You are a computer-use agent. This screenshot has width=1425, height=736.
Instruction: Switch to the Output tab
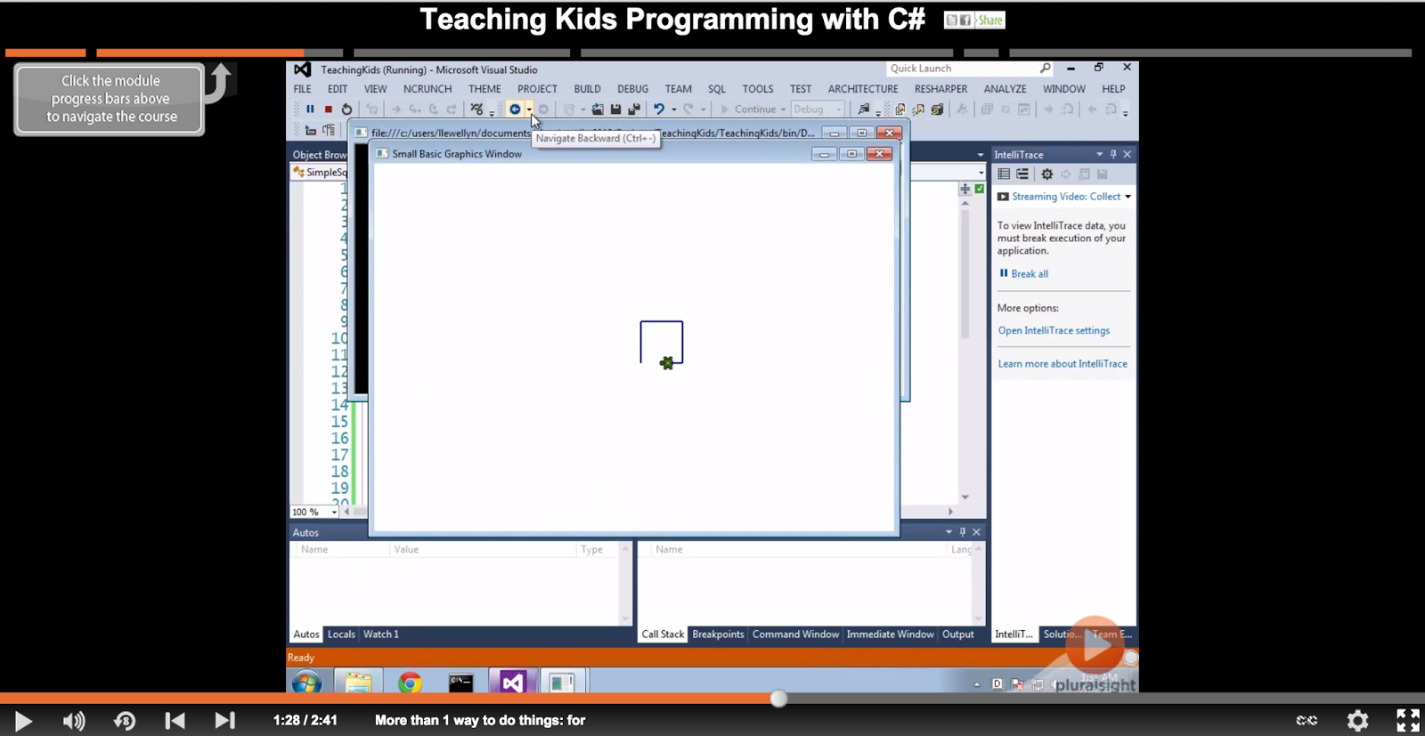[958, 635]
